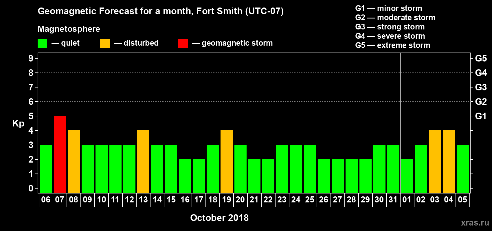Click date label 25 on the axis

click(x=310, y=200)
